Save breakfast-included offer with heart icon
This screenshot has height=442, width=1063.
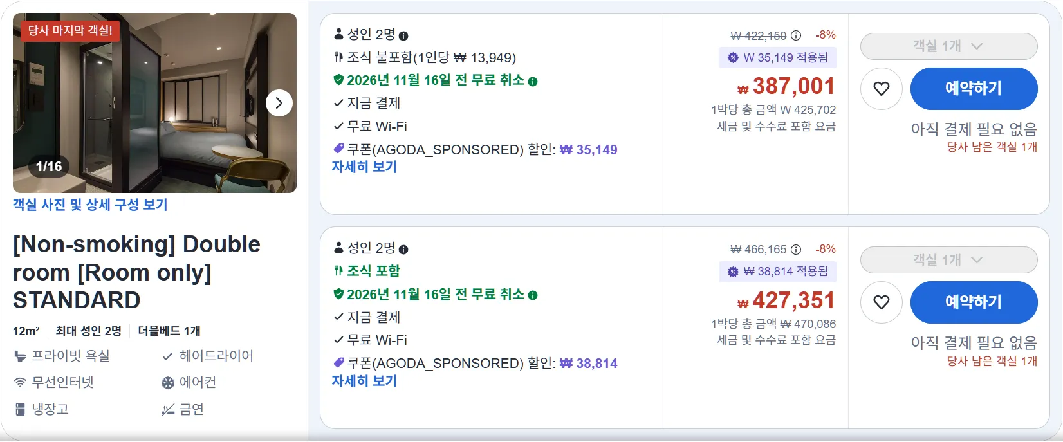click(882, 302)
